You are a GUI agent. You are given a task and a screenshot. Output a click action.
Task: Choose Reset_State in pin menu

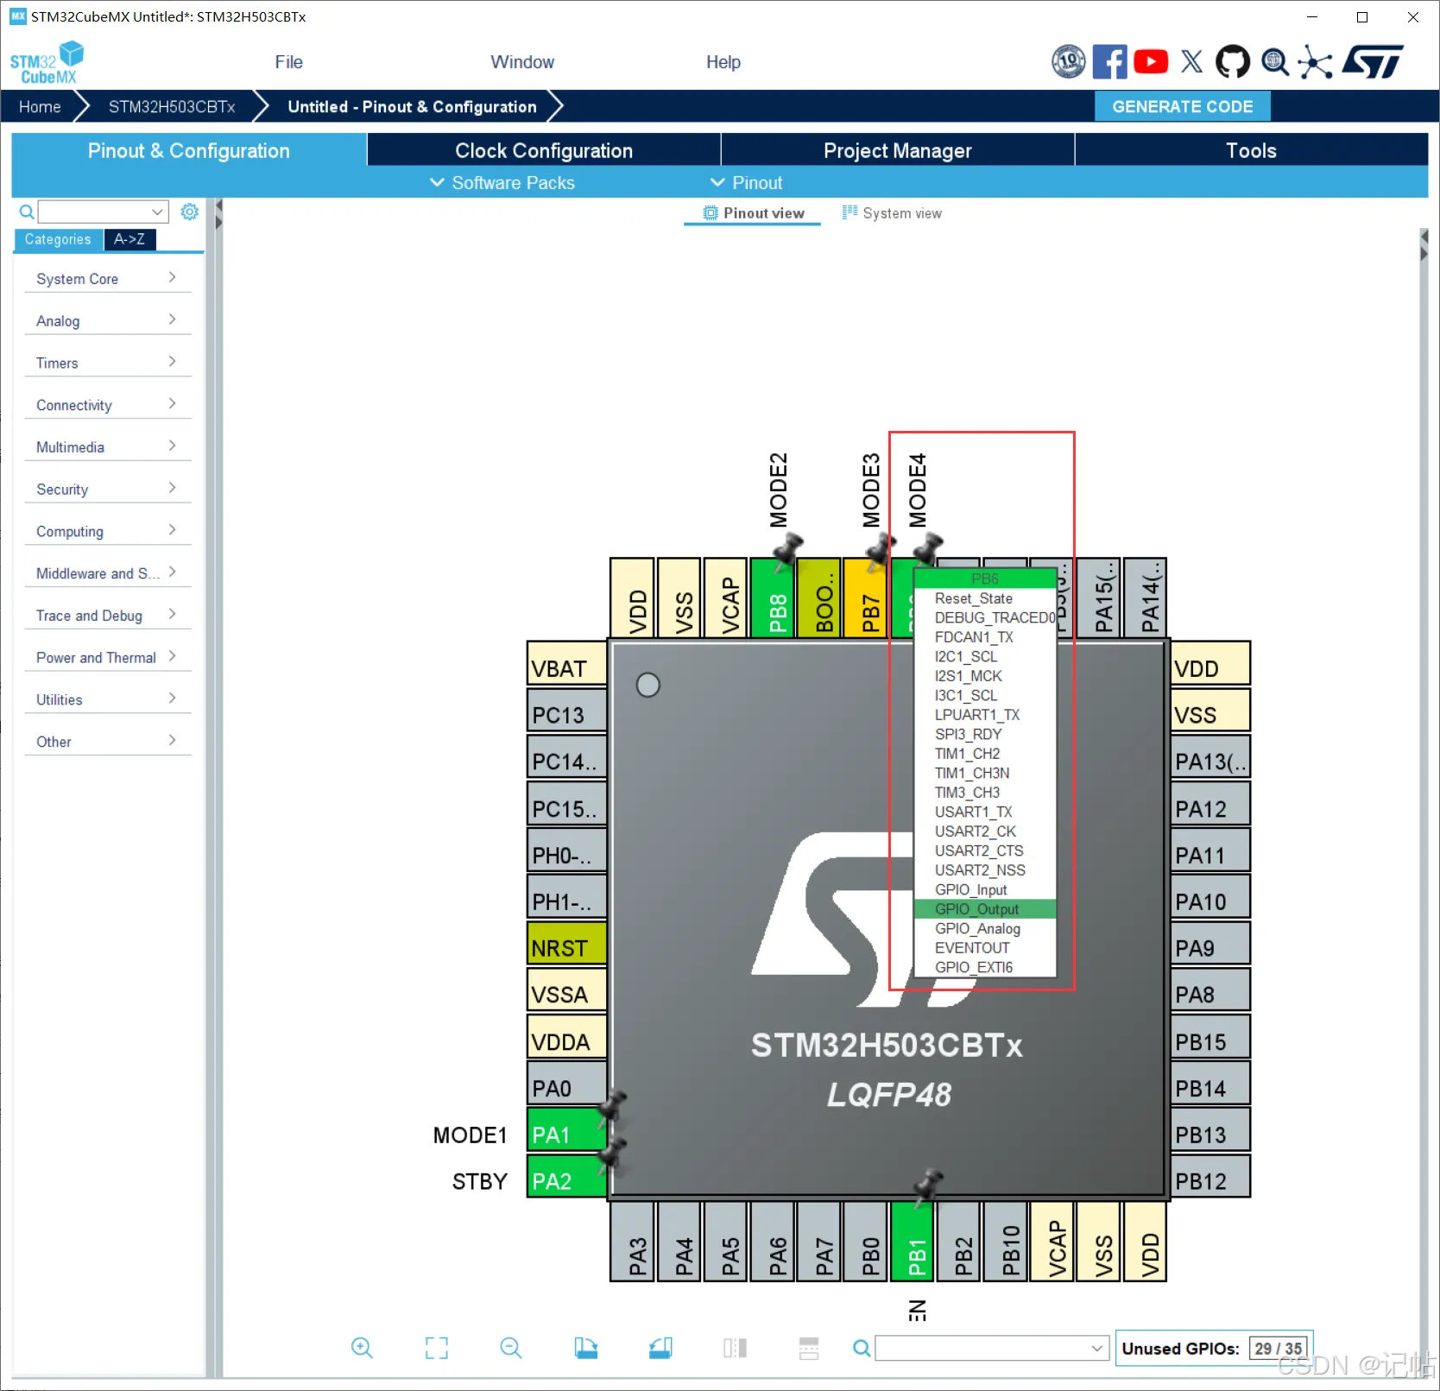point(985,598)
